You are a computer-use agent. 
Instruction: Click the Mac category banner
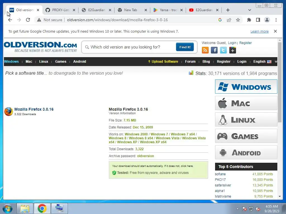click(246, 103)
